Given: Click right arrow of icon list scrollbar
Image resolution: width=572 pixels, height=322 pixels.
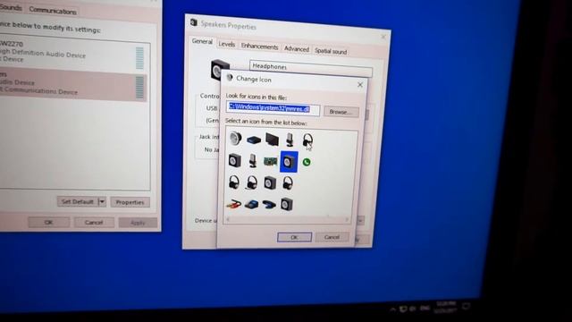Looking at the screenshot, I should tap(347, 220).
